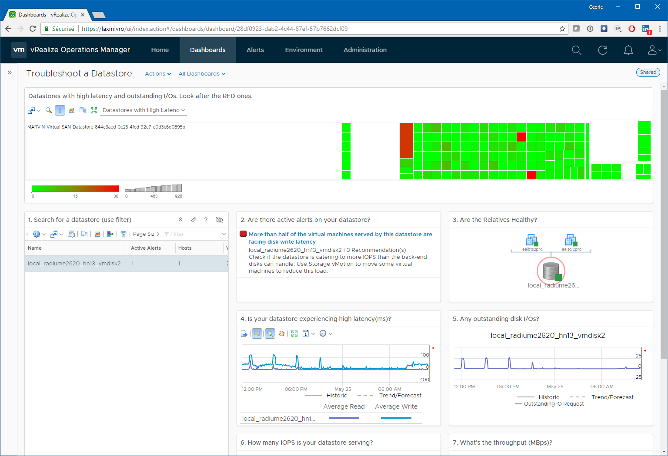This screenshot has width=668, height=456.
Task: Open the Datastores with High Latency dropdown
Action: pos(143,110)
